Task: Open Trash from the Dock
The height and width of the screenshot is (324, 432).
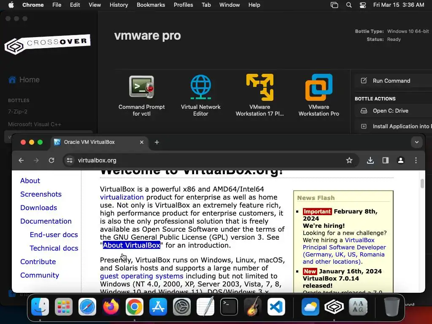Action: click(x=392, y=307)
